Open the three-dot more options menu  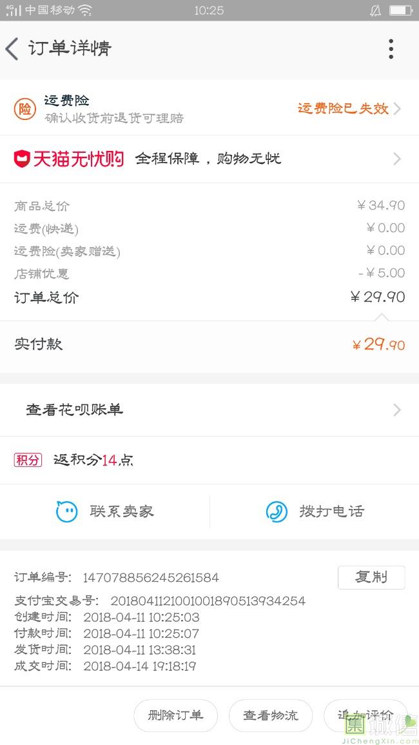click(391, 49)
